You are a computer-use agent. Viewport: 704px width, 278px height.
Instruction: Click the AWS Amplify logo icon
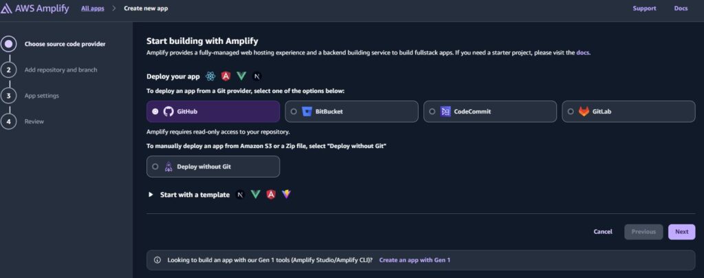(x=6, y=8)
